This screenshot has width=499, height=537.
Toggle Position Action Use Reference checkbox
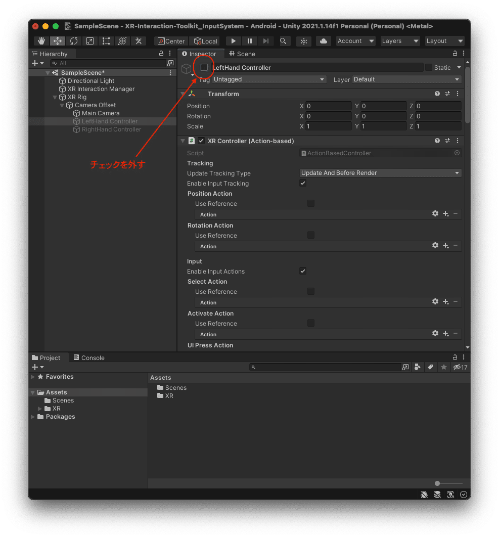(311, 203)
